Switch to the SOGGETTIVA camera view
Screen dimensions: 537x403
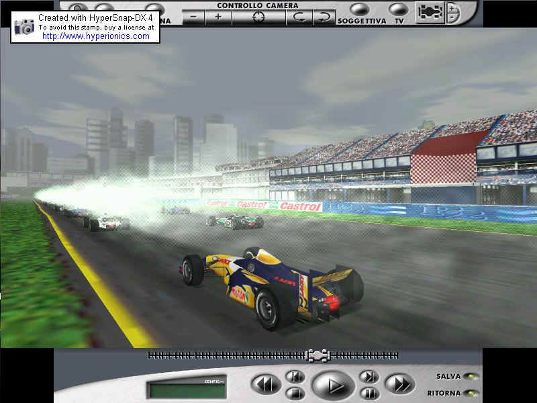pos(360,9)
